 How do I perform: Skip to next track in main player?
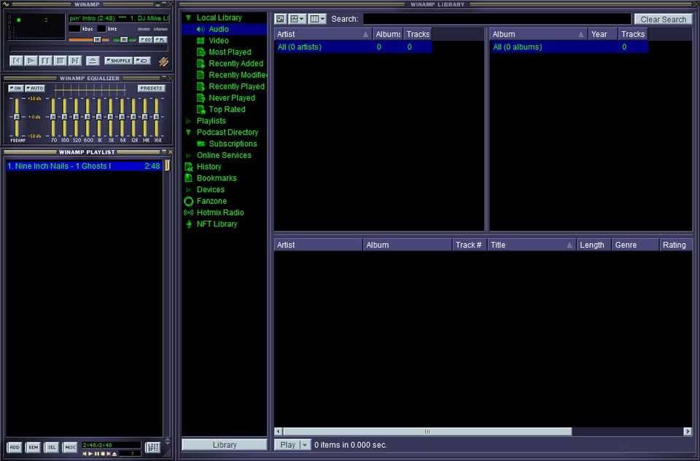[75, 60]
